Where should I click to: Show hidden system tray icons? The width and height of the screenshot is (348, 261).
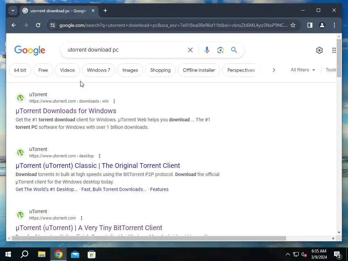pyautogui.click(x=288, y=254)
